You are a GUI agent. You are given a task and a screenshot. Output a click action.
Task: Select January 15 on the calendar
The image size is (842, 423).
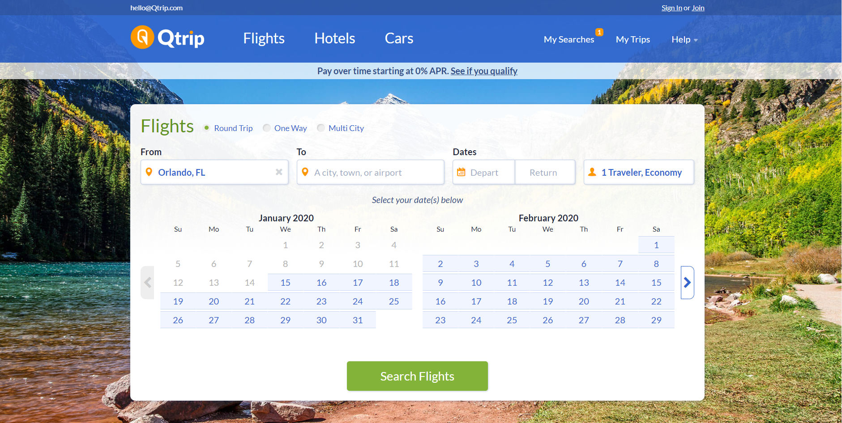coord(286,283)
